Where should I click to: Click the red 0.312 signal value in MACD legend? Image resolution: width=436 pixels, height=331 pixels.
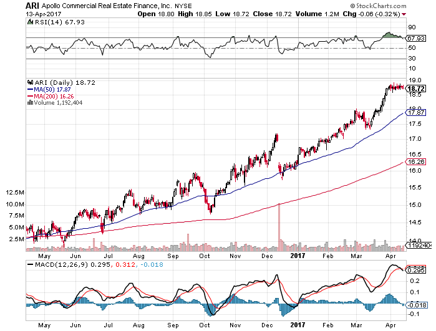[125, 264]
